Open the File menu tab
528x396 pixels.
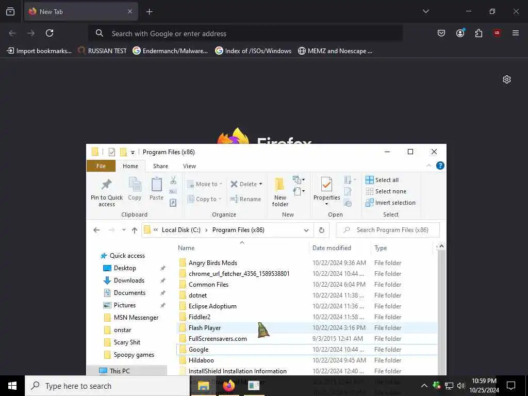tap(101, 166)
